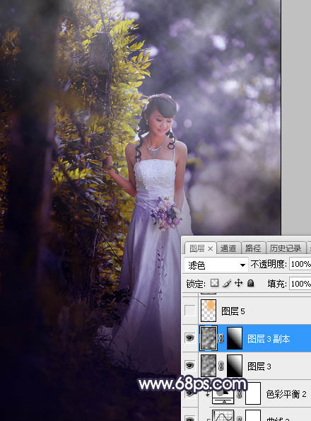Click the lock all padlock icon
311x421 pixels.
pyautogui.click(x=250, y=283)
